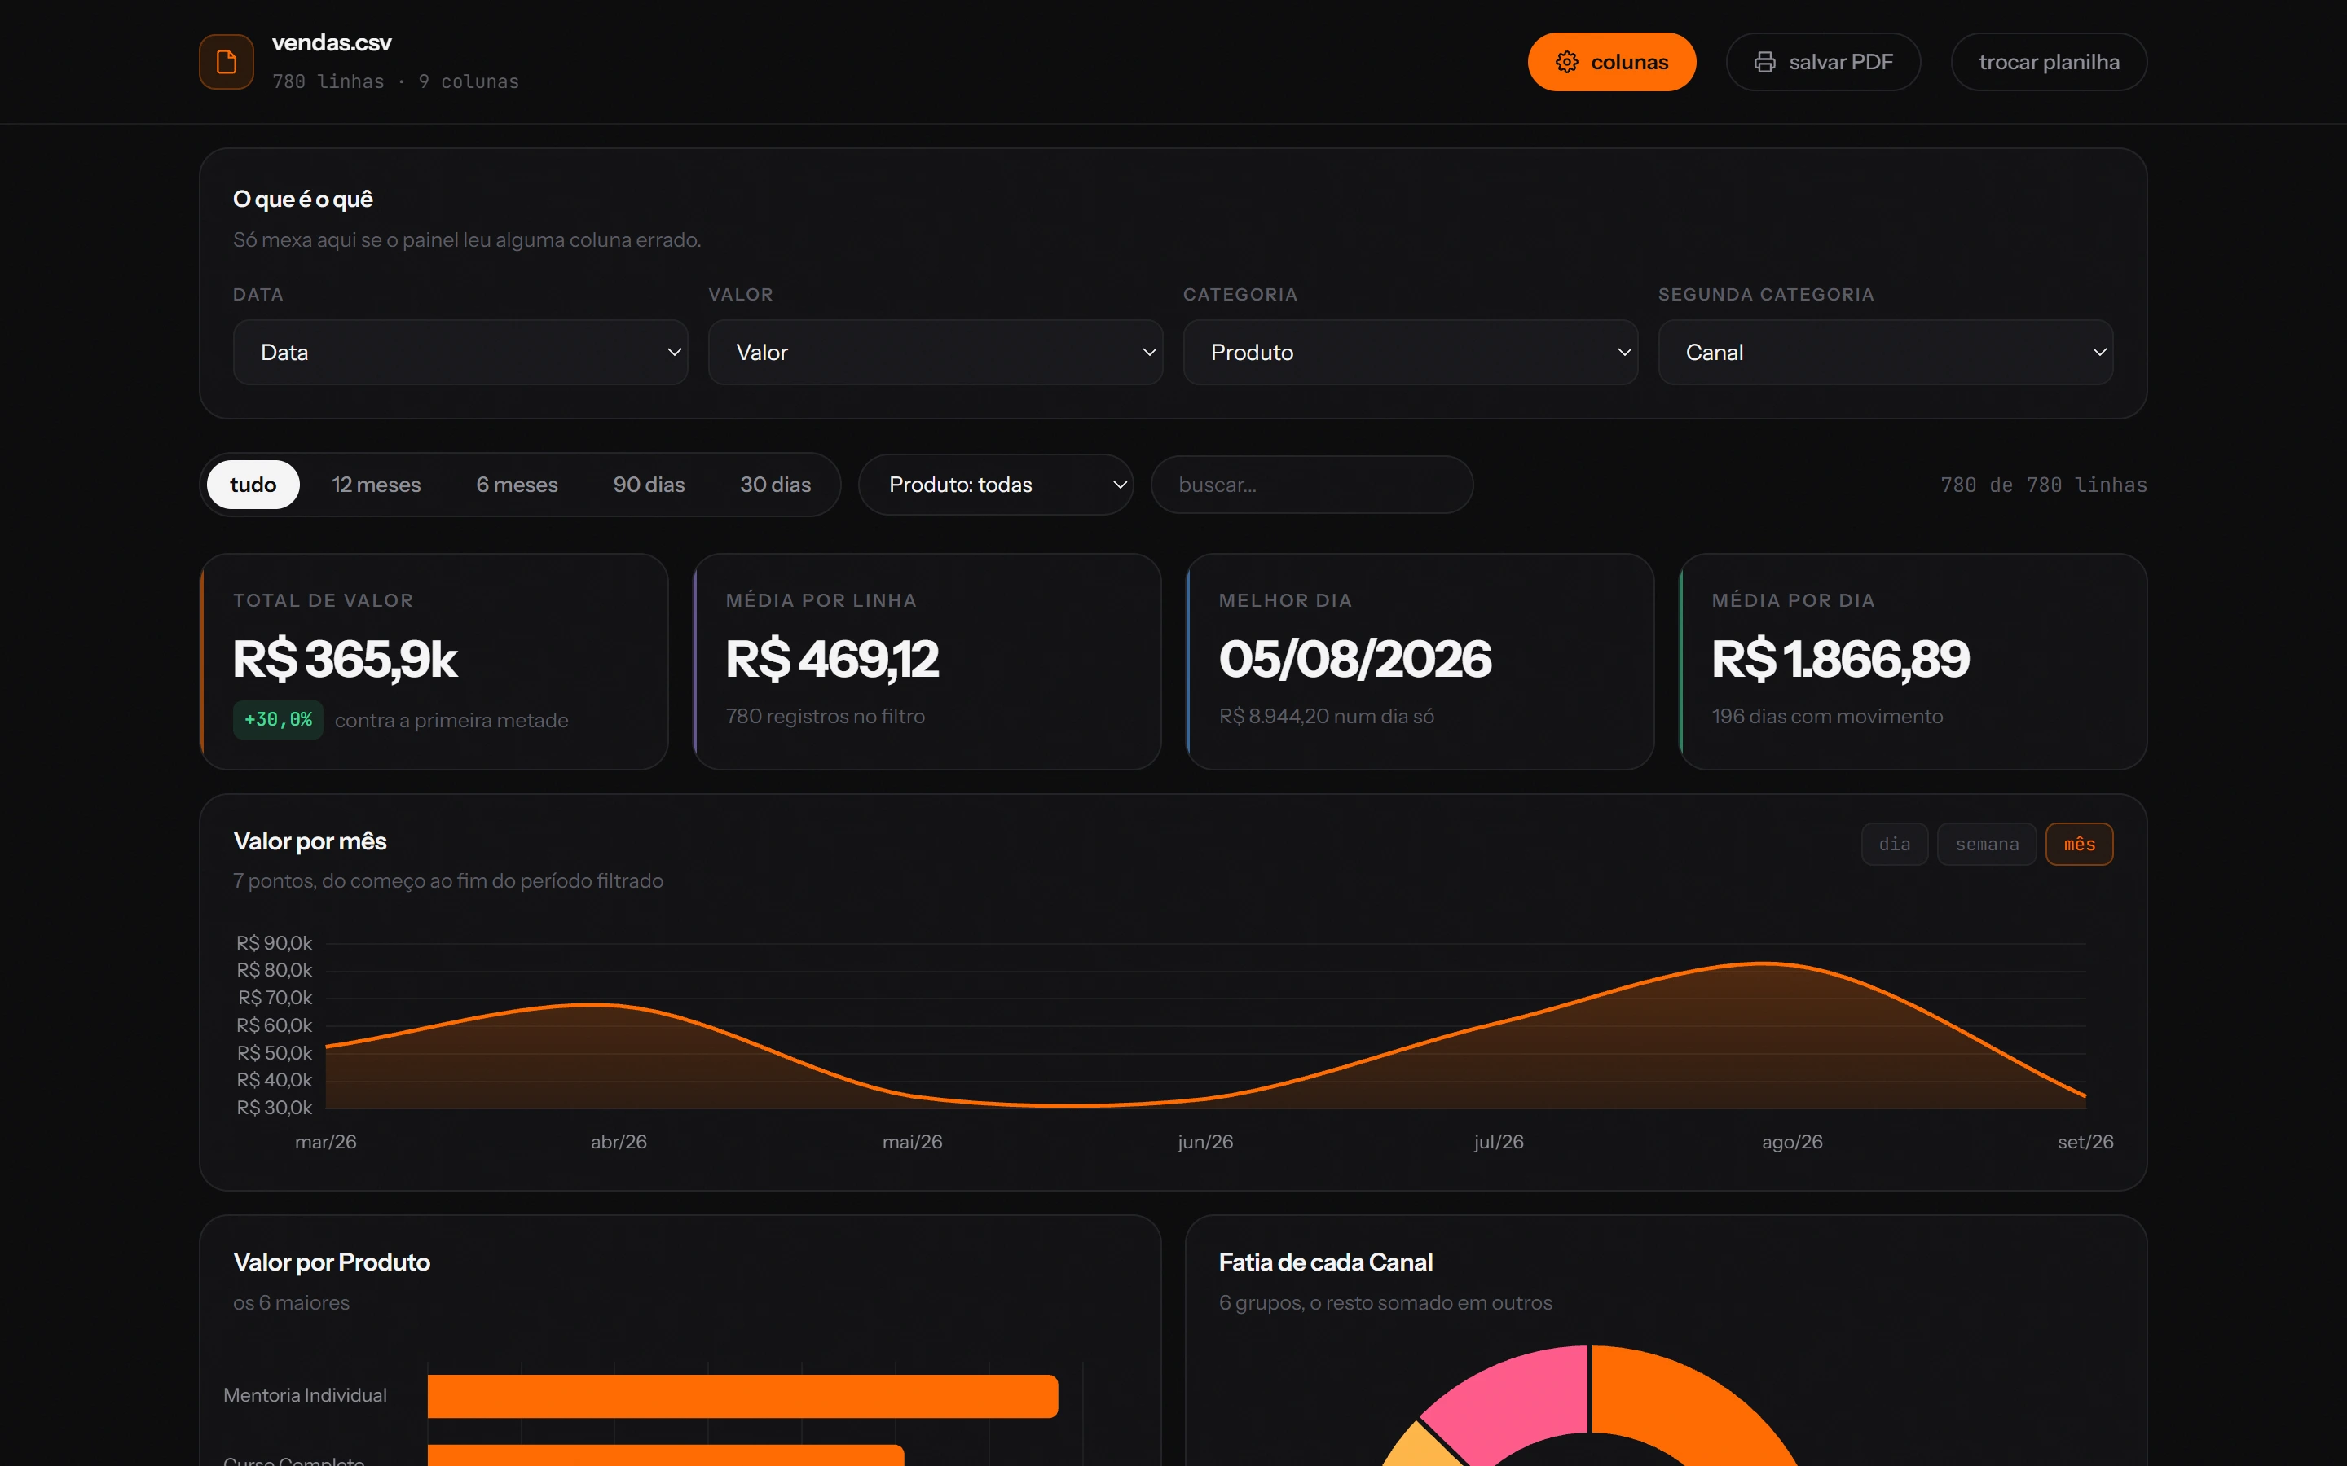Click the "jun/26" axis label
The image size is (2347, 1466).
[x=1205, y=1142]
